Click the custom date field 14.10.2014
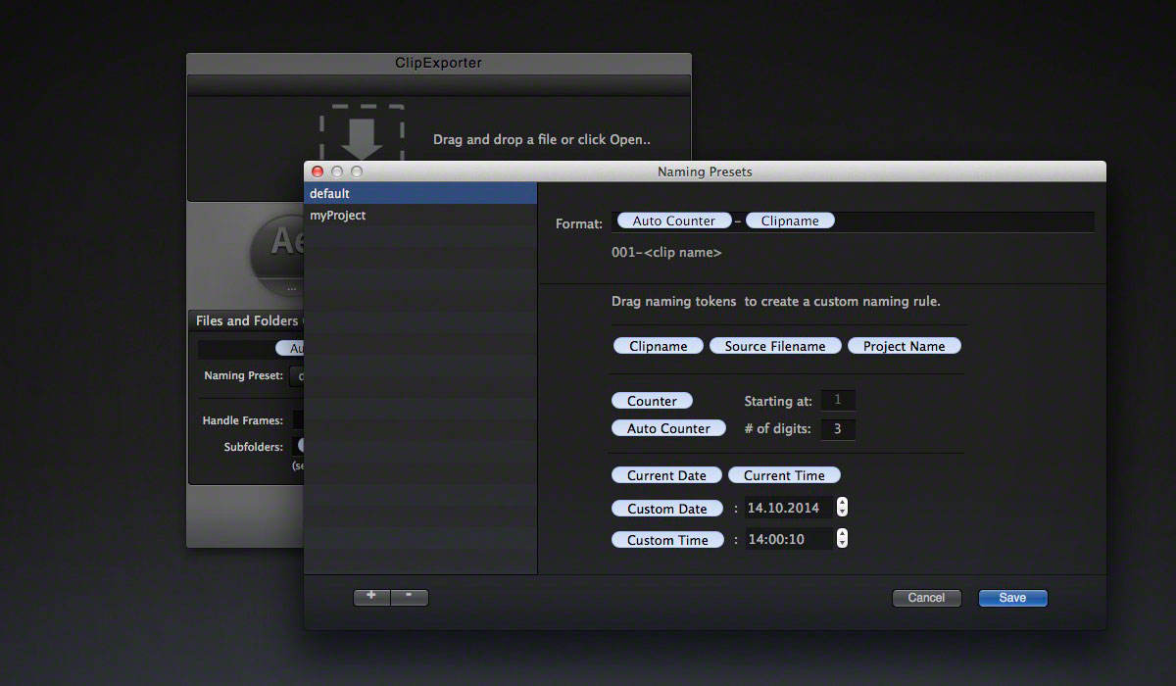 pos(789,508)
